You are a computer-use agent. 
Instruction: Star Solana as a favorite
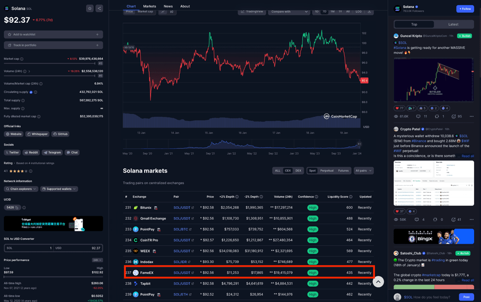[x=90, y=8]
